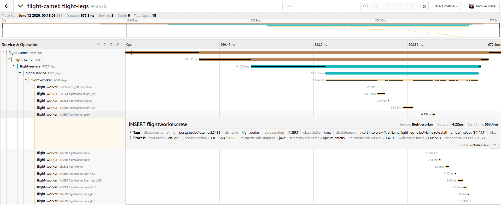Click the 13.87ms span bar
This screenshot has width=501, height=215.
click(x=381, y=94)
